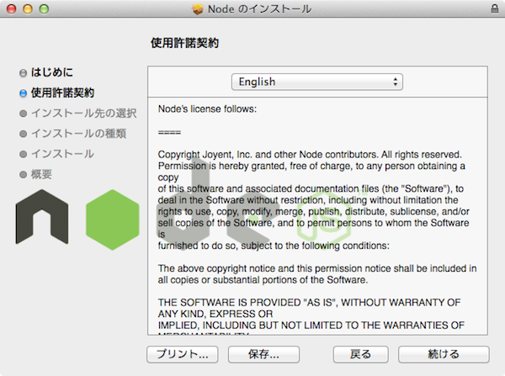Click the プリント… (Print) button

point(183,354)
